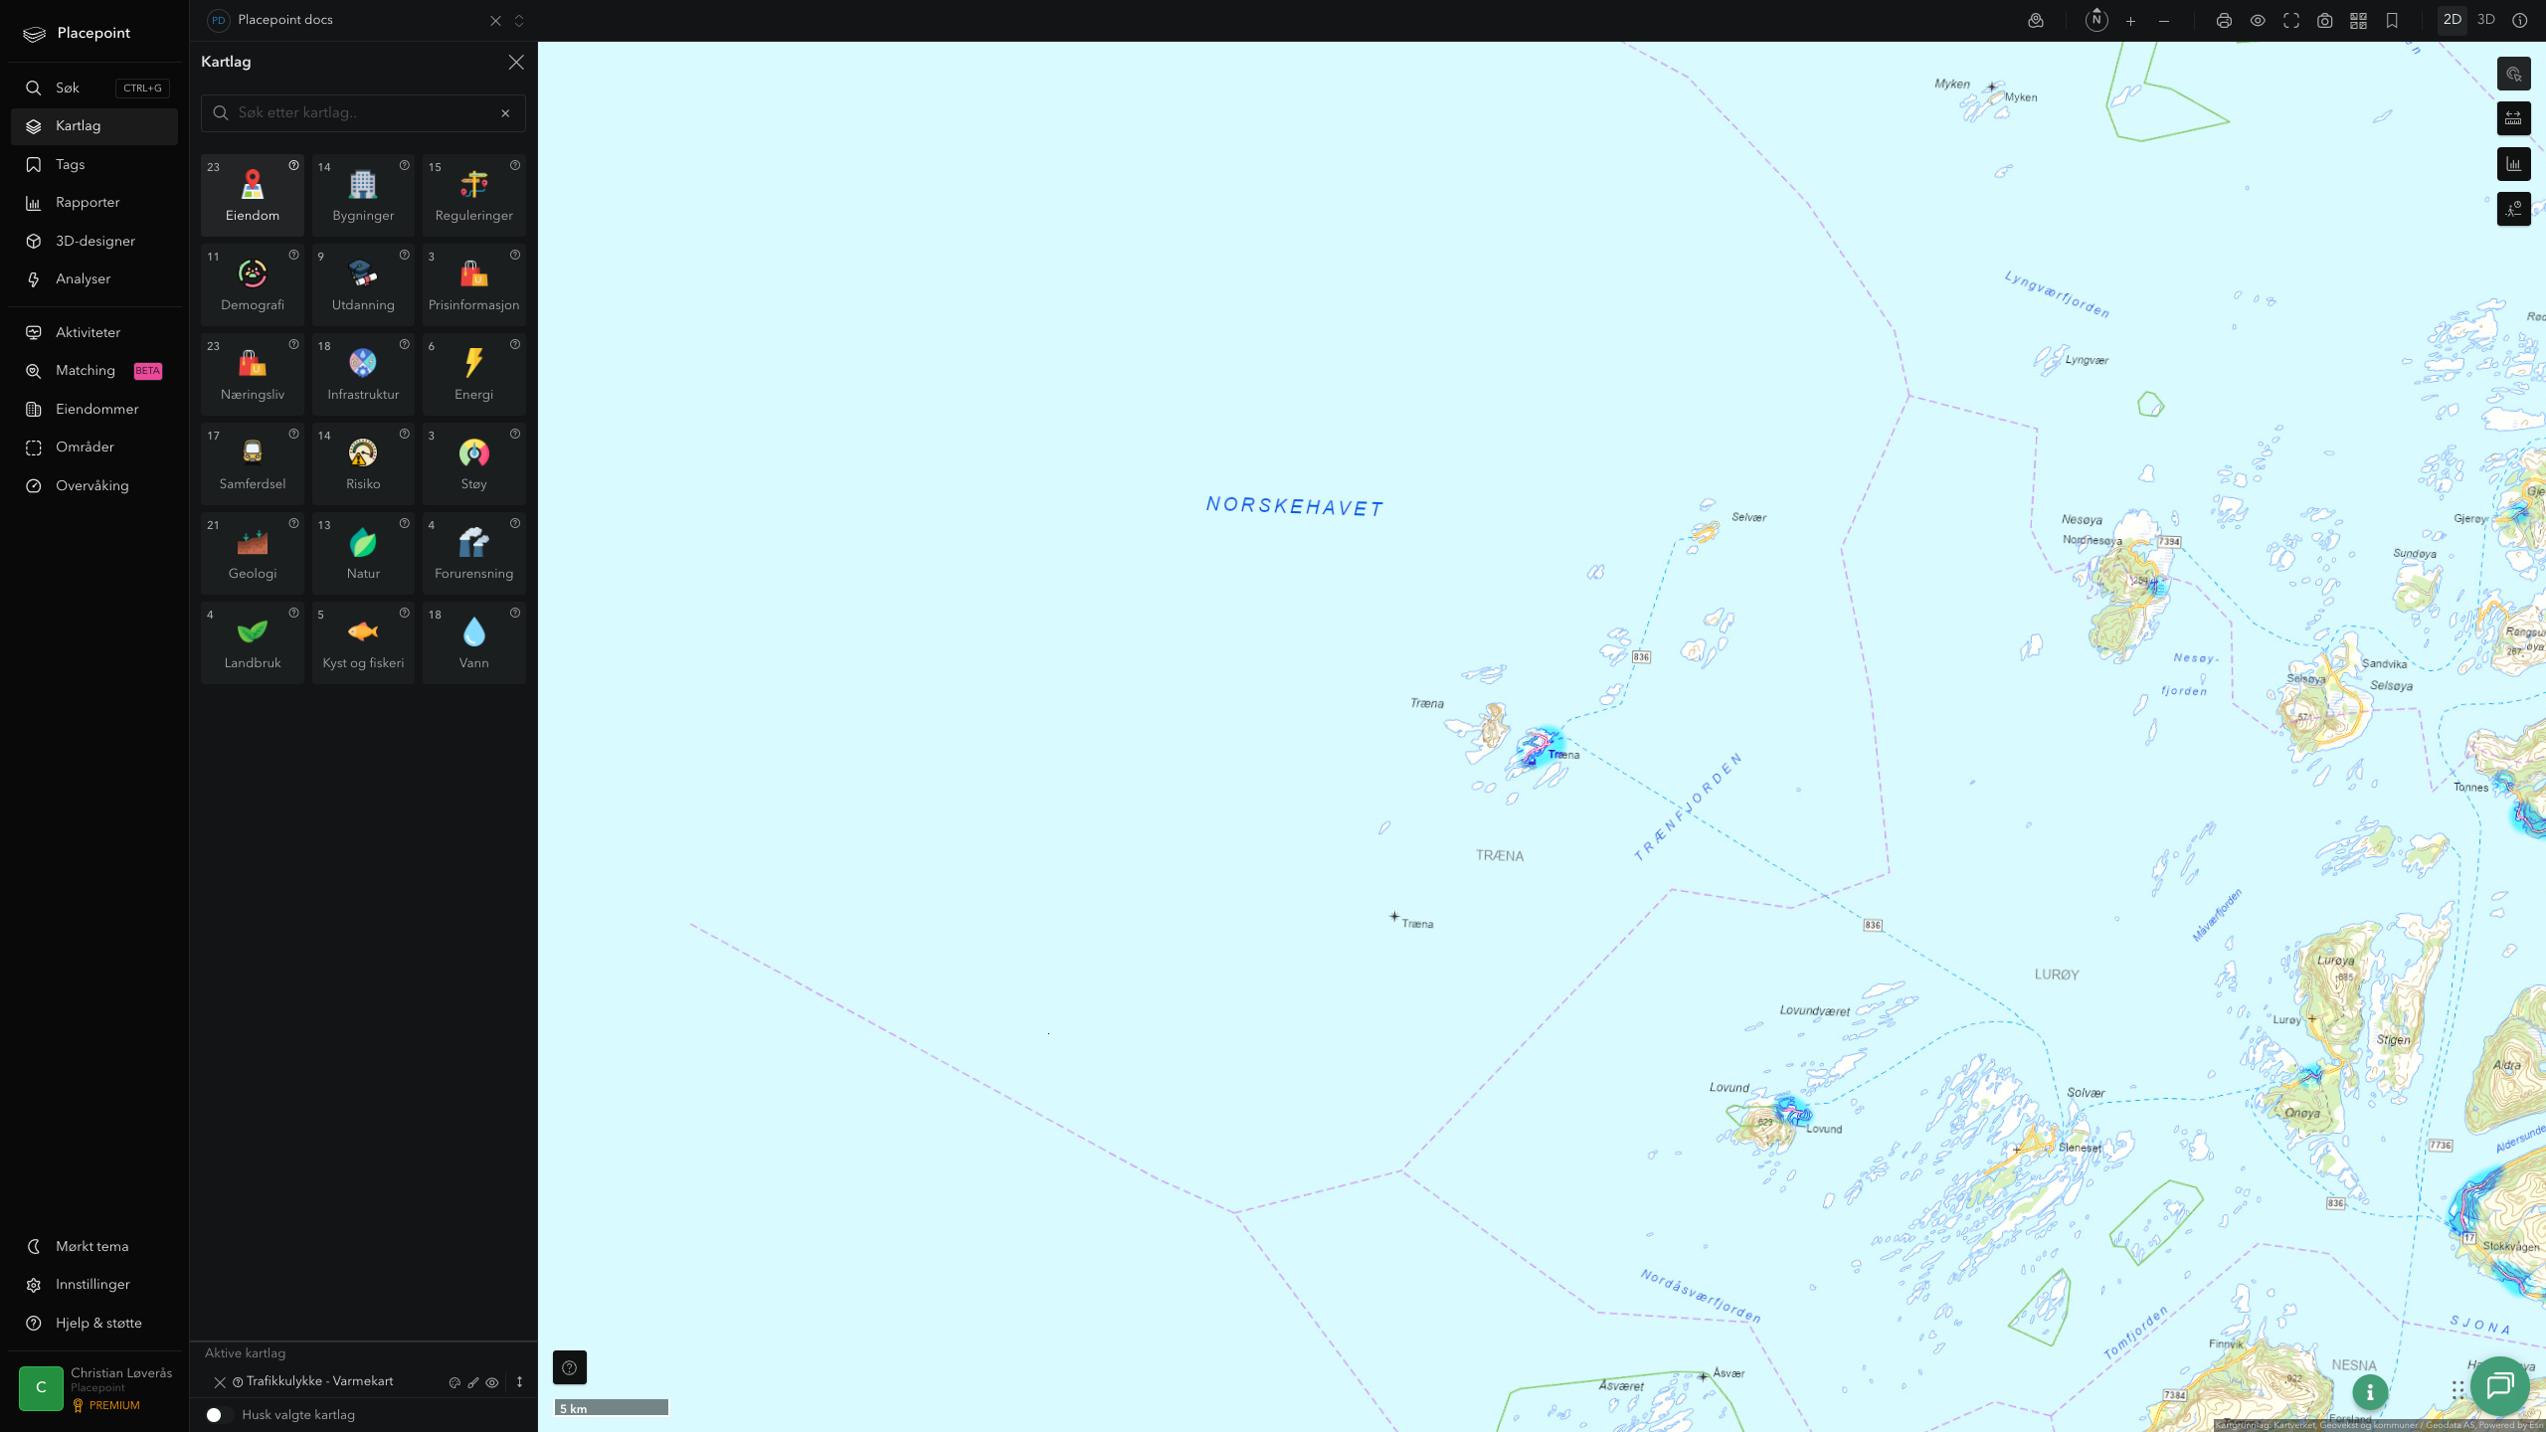Image resolution: width=2546 pixels, height=1432 pixels.
Task: Open the Samferdsel layer category
Action: click(x=253, y=463)
